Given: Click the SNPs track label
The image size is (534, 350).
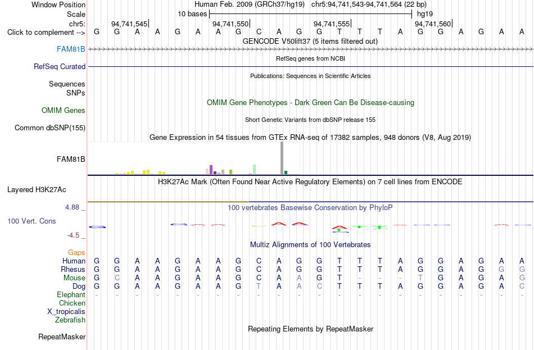Looking at the screenshot, I should 76,93.
